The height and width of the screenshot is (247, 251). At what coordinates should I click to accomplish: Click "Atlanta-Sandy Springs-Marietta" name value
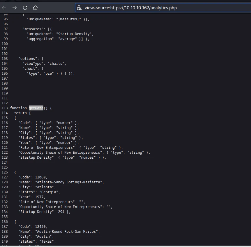68,182
